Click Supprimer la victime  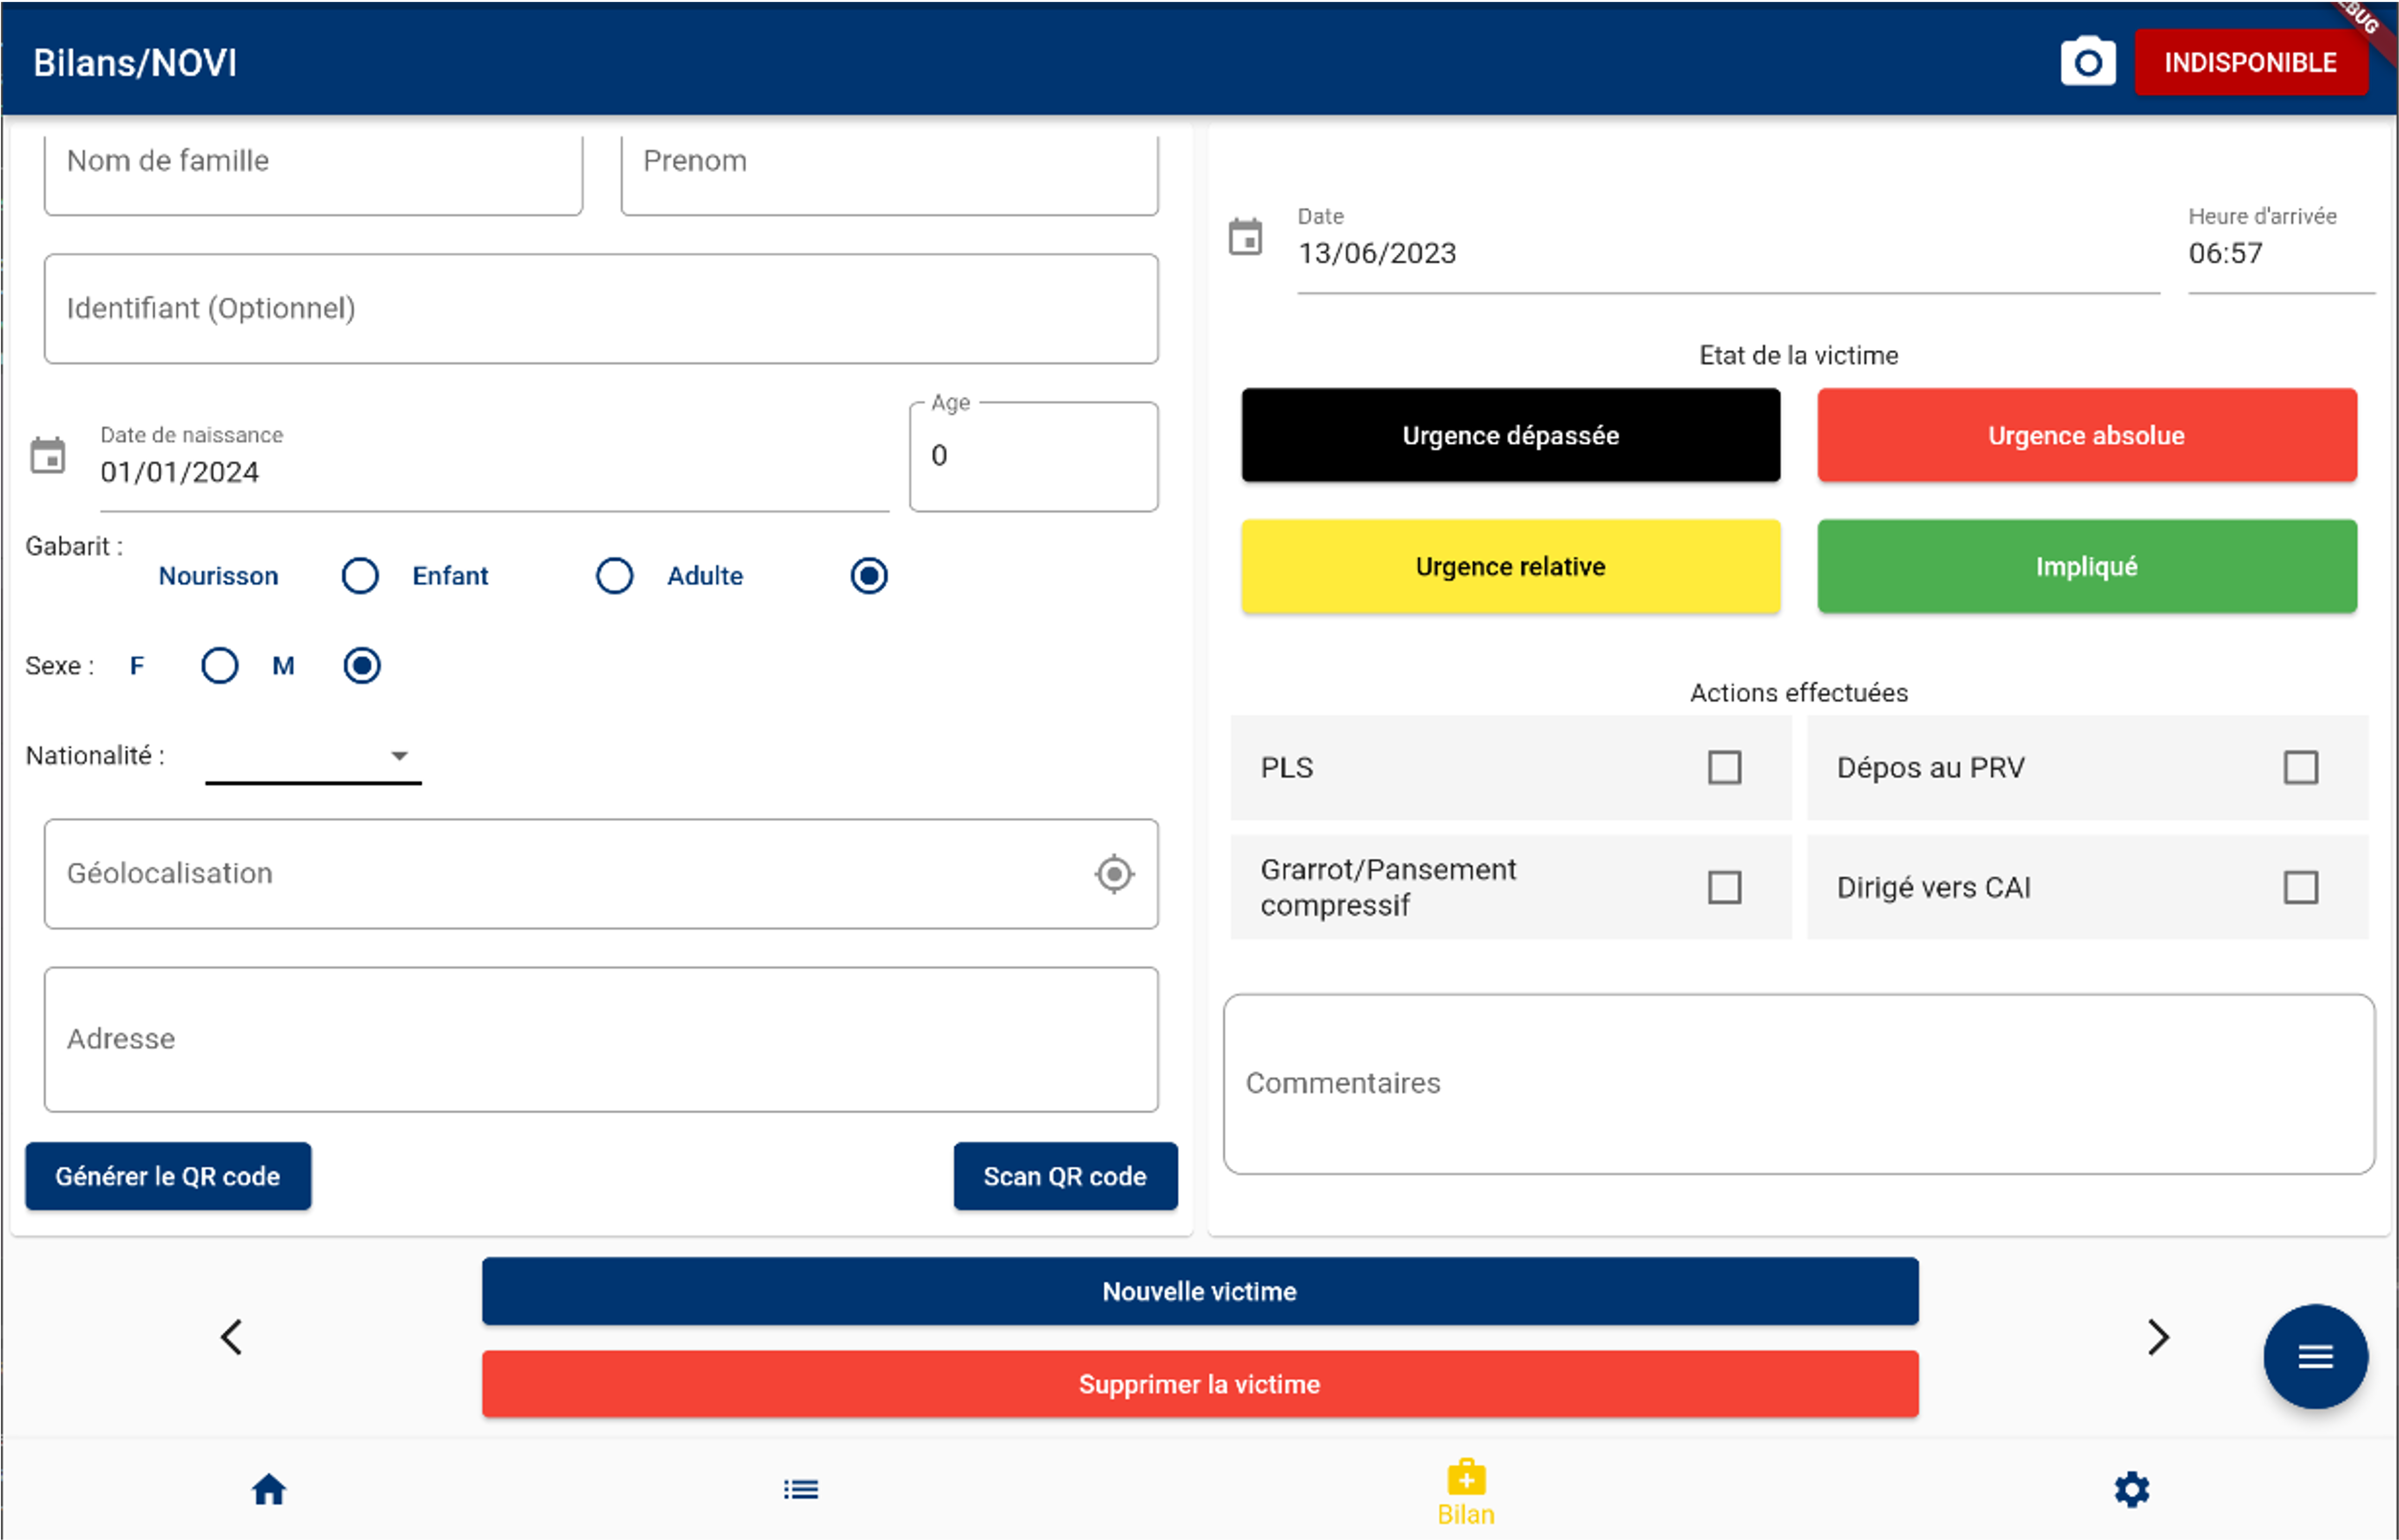pyautogui.click(x=1199, y=1384)
